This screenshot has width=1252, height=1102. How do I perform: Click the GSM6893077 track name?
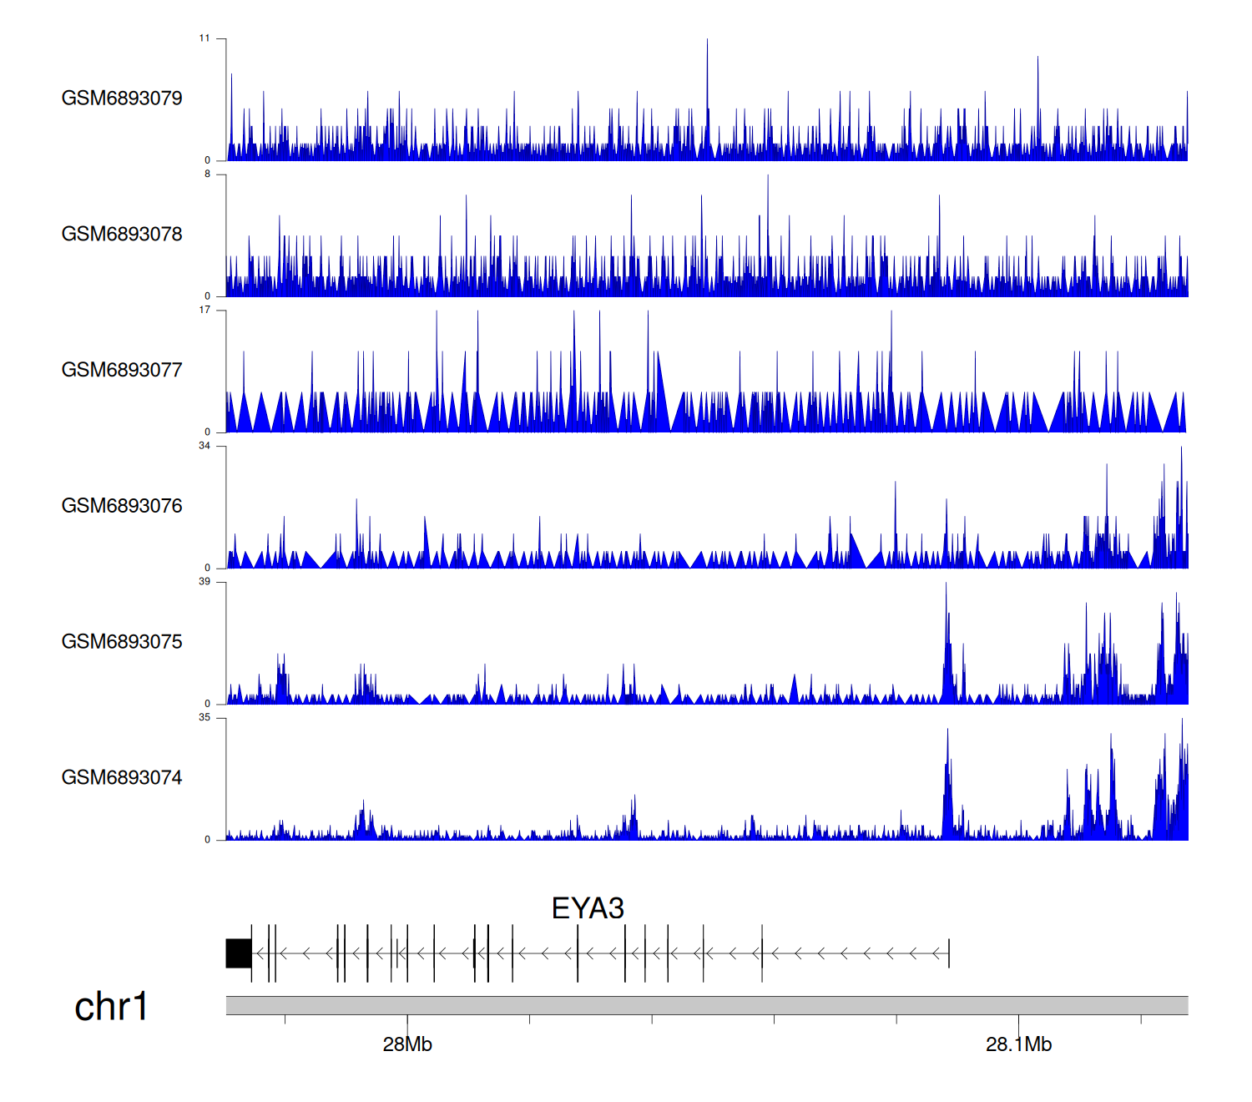(x=122, y=371)
